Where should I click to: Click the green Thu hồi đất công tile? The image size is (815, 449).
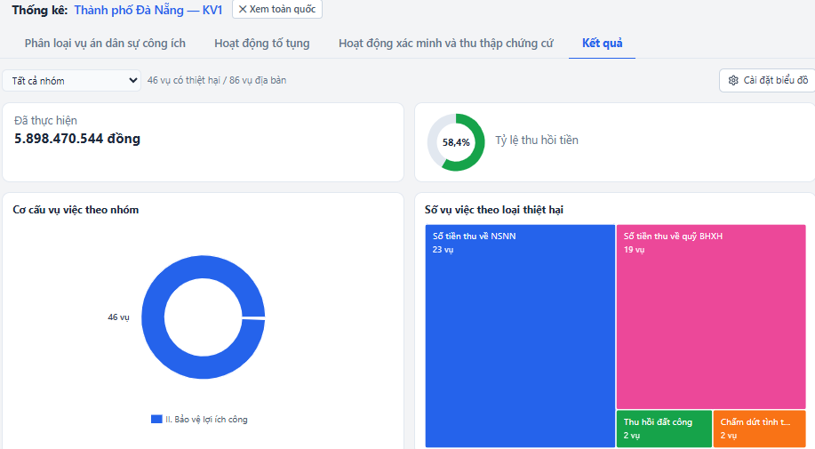(664, 429)
